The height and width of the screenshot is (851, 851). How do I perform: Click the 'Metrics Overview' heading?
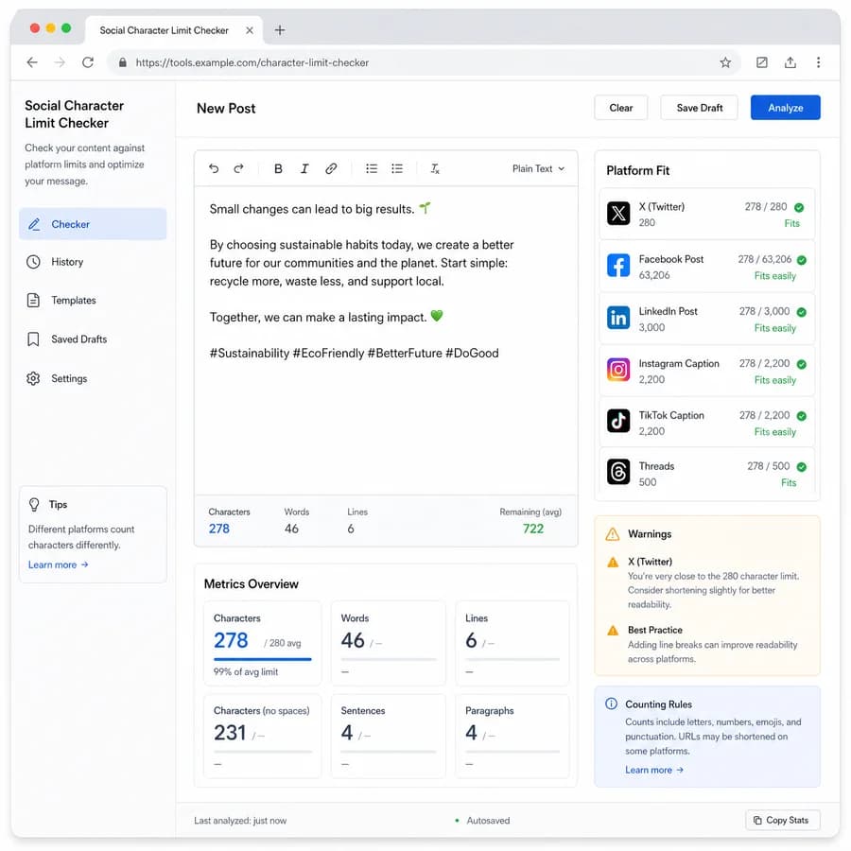(251, 584)
